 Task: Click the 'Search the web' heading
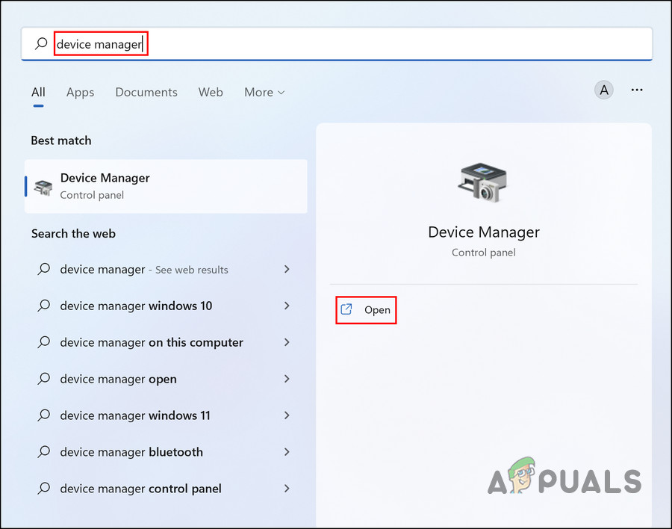(73, 234)
